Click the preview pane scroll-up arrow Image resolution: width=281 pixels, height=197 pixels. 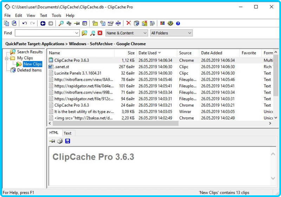point(273,154)
